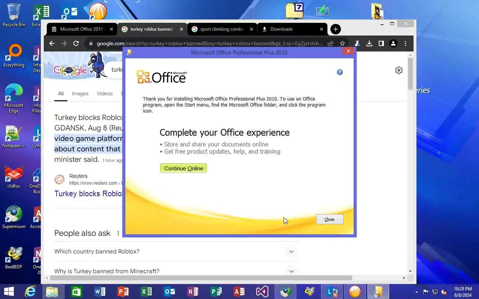
Task: Select the turkey roblox banned tab
Action: (x=152, y=29)
